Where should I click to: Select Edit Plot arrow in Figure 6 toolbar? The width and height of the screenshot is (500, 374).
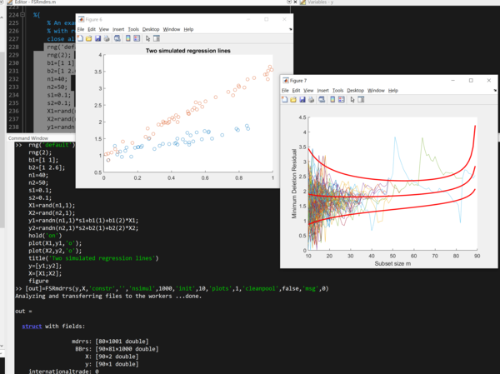pos(147,37)
